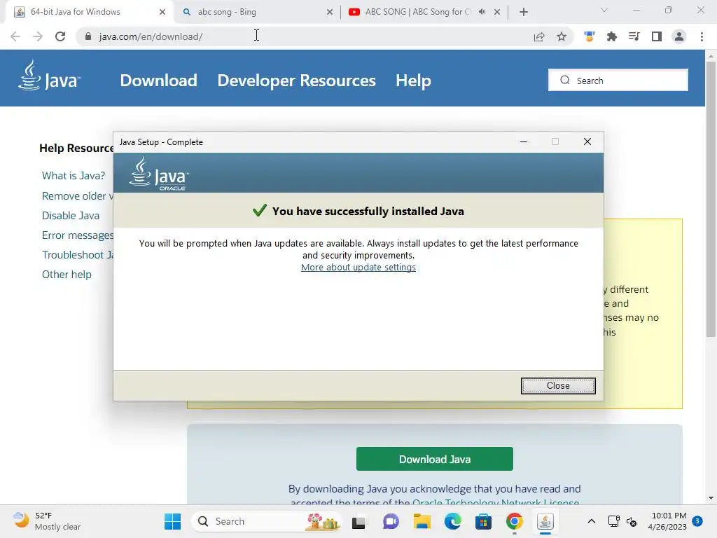Click the address bar URL
The image size is (717, 538).
[151, 36]
